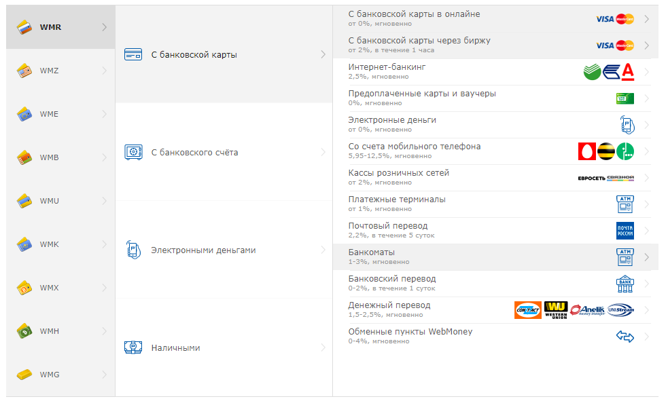Click the gold bar WMG icon
The height and width of the screenshot is (399, 668).
24,375
